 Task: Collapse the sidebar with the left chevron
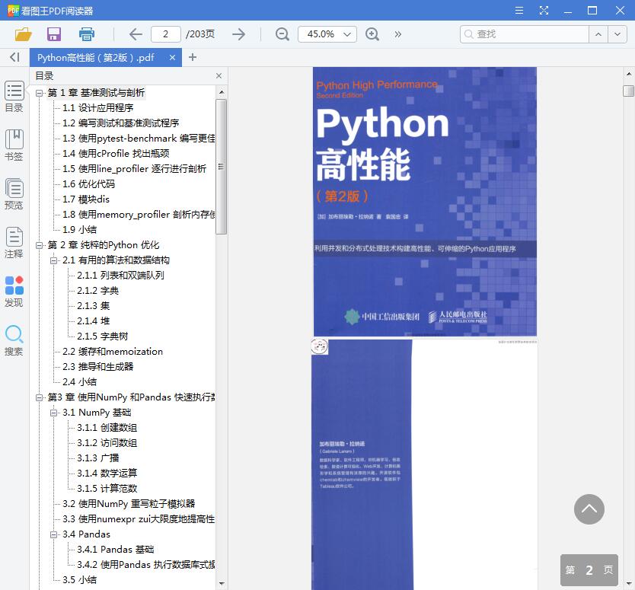(14, 56)
